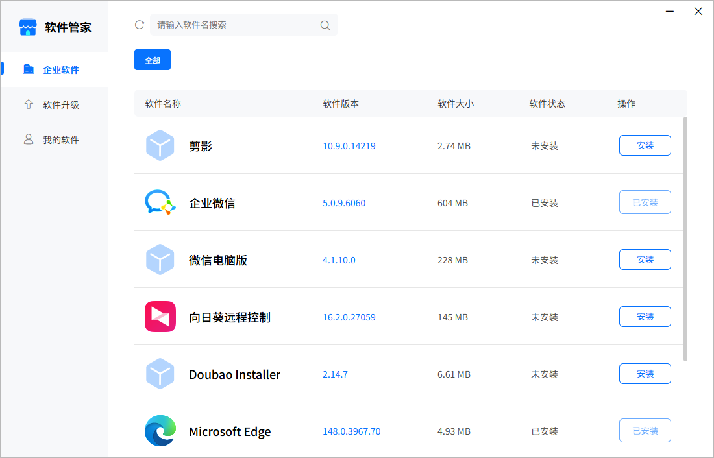Click the 6.61 MB size value
This screenshot has width=714, height=458.
pyautogui.click(x=454, y=374)
